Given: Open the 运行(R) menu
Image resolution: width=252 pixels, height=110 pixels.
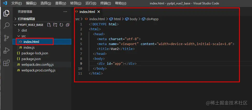Looking at the screenshot, I should click(91, 3).
